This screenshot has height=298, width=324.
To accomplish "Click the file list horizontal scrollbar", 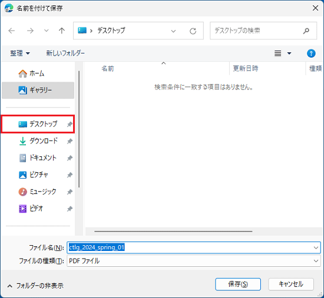I will [173, 232].
